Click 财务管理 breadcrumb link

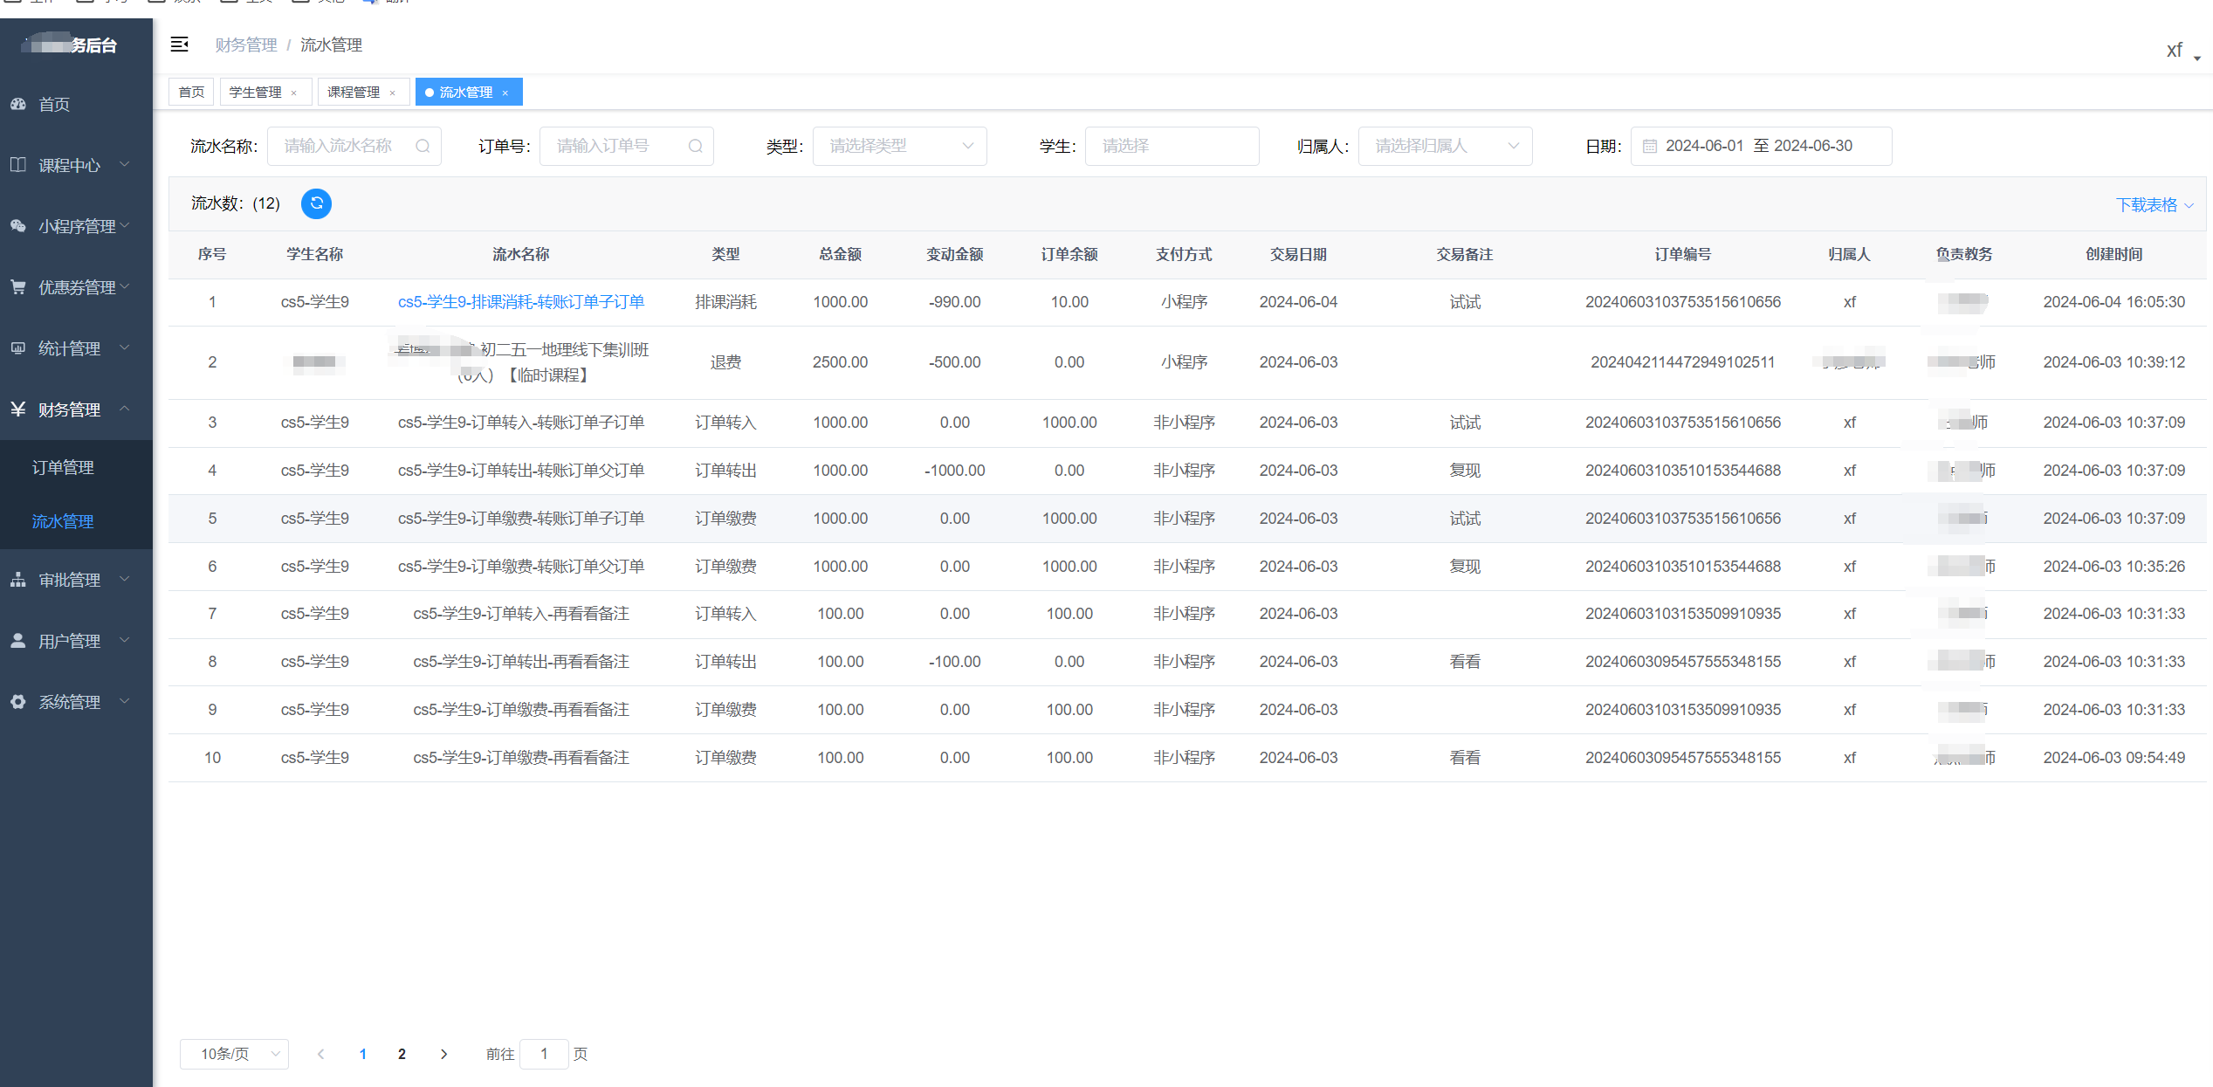246,45
